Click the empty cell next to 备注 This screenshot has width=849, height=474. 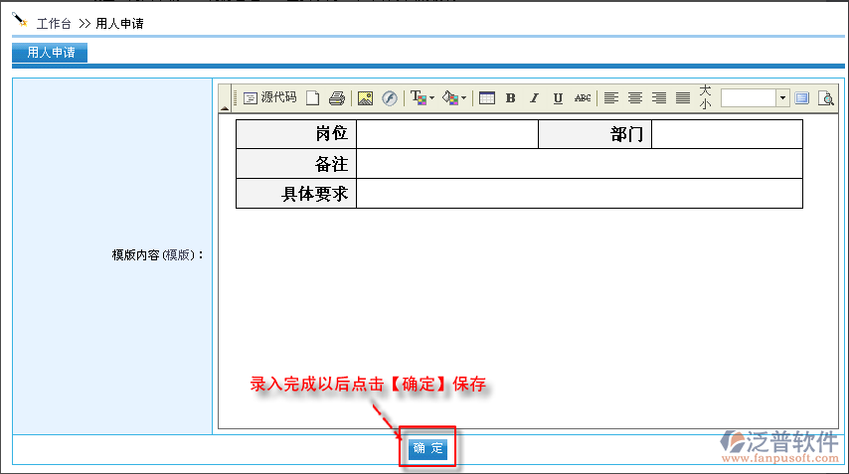[x=580, y=164]
